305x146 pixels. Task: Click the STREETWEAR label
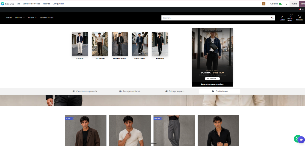click(x=140, y=58)
